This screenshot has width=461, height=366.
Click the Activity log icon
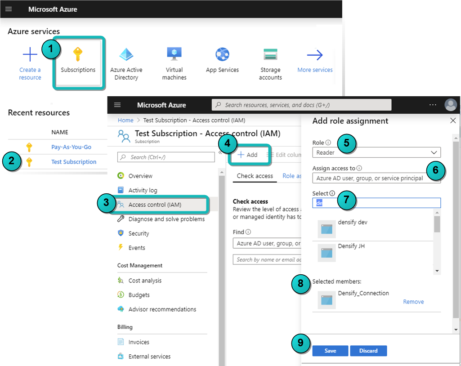coord(121,190)
